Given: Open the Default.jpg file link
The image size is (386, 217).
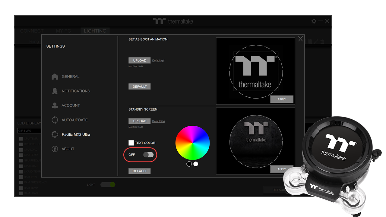Looking at the screenshot, I should [x=158, y=121].
